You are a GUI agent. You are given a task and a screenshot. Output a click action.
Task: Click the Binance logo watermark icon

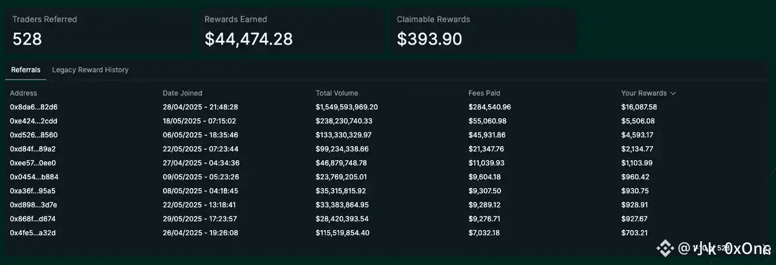tap(665, 247)
